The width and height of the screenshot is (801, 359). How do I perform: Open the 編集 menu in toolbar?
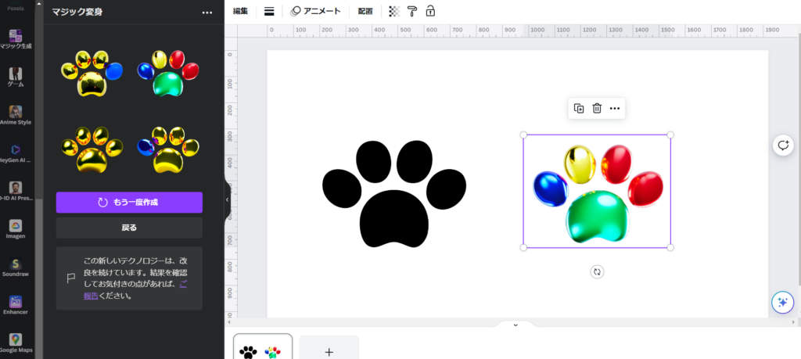pyautogui.click(x=241, y=11)
